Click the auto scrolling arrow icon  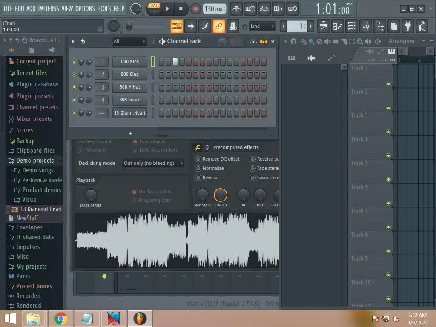[191, 26]
